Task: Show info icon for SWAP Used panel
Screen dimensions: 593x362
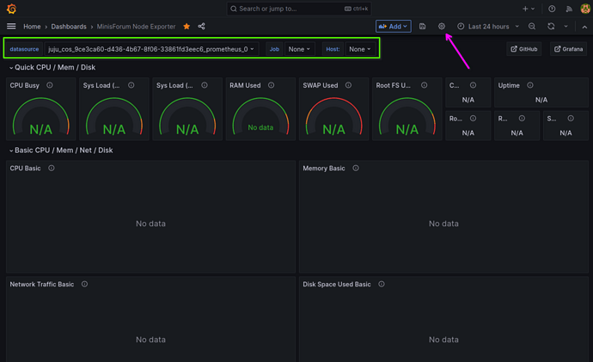Action: tap(348, 85)
